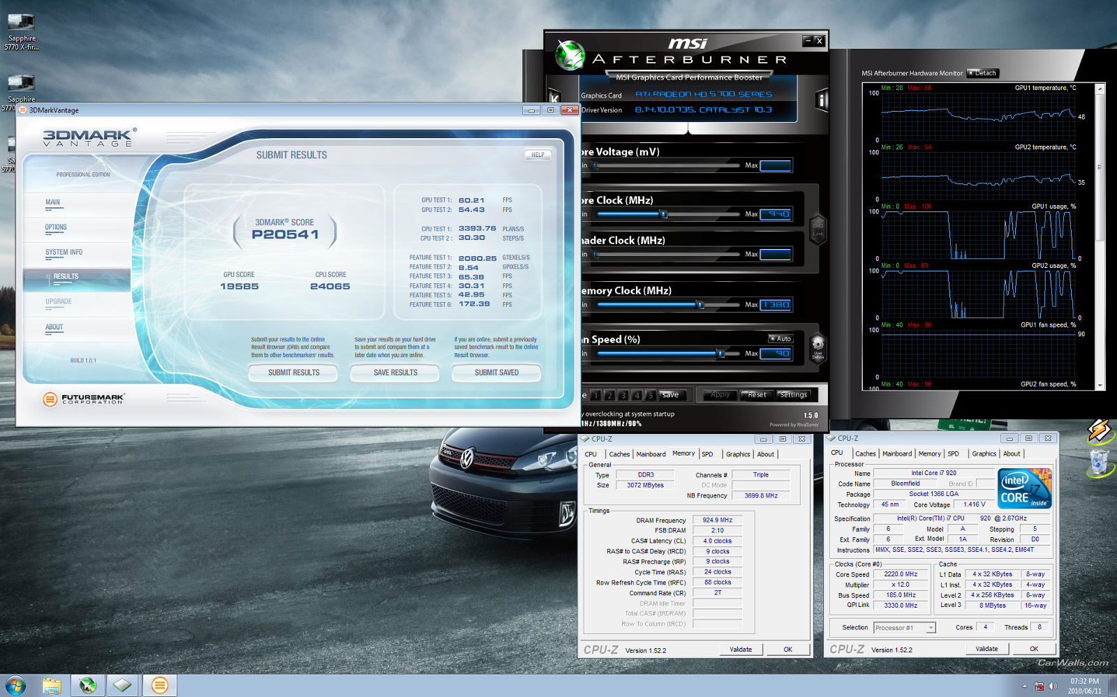Screen dimensions: 1117x697
Task: Switch to CPU tab in Memory CPU-Z window
Action: point(591,454)
